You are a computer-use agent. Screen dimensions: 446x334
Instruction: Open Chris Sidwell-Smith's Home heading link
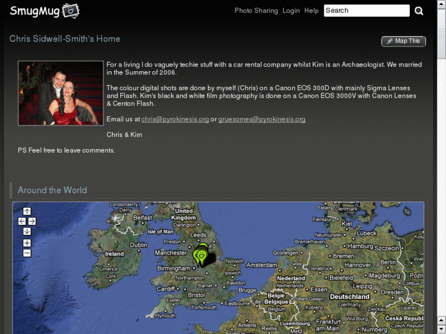pos(64,39)
